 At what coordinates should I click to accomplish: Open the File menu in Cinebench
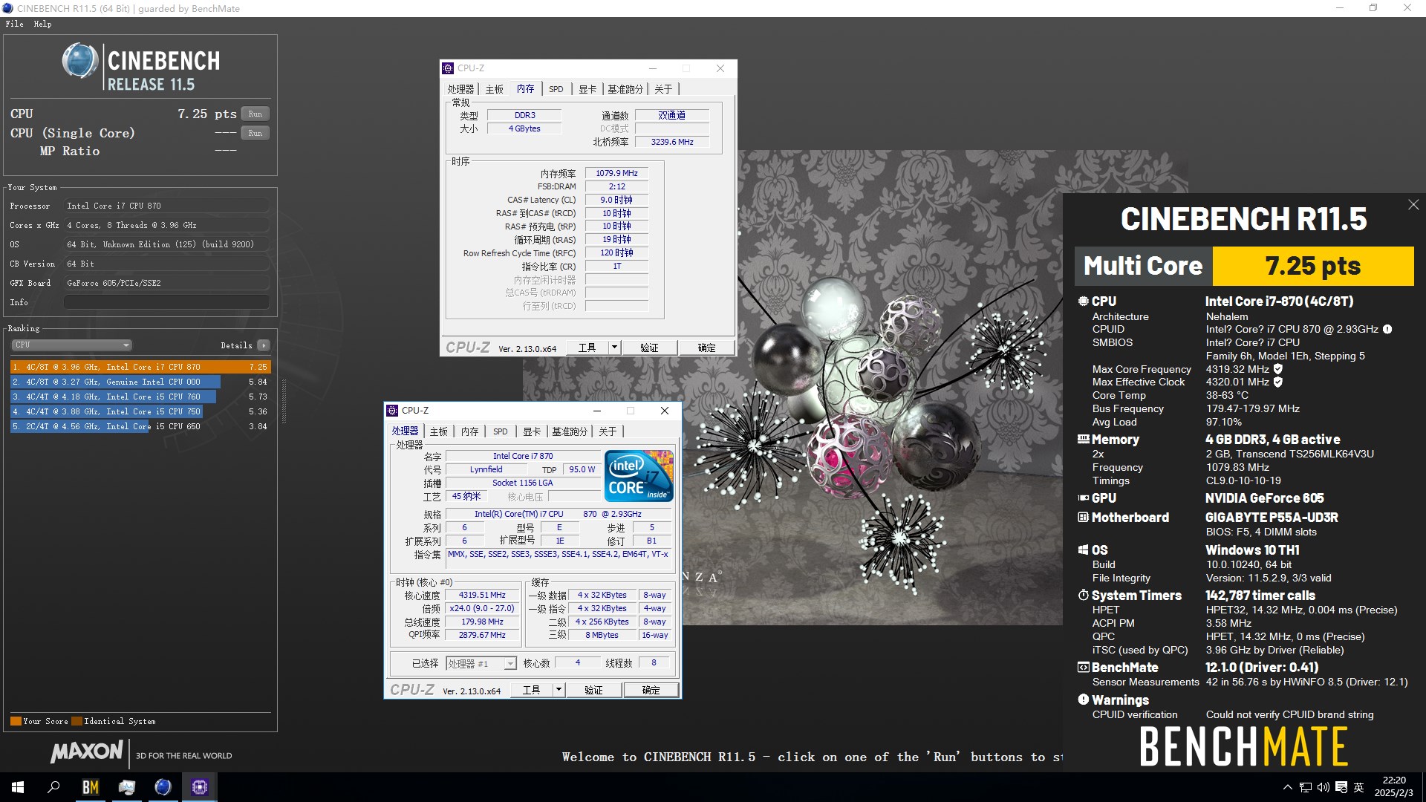click(14, 24)
